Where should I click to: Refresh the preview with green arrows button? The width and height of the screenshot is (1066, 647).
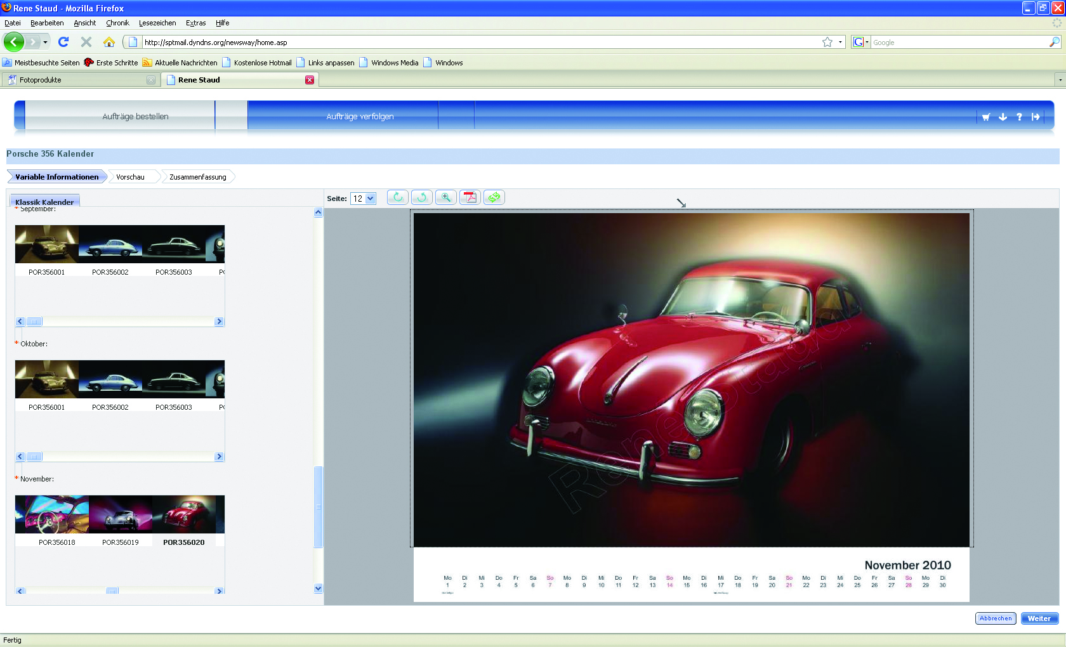tap(494, 197)
